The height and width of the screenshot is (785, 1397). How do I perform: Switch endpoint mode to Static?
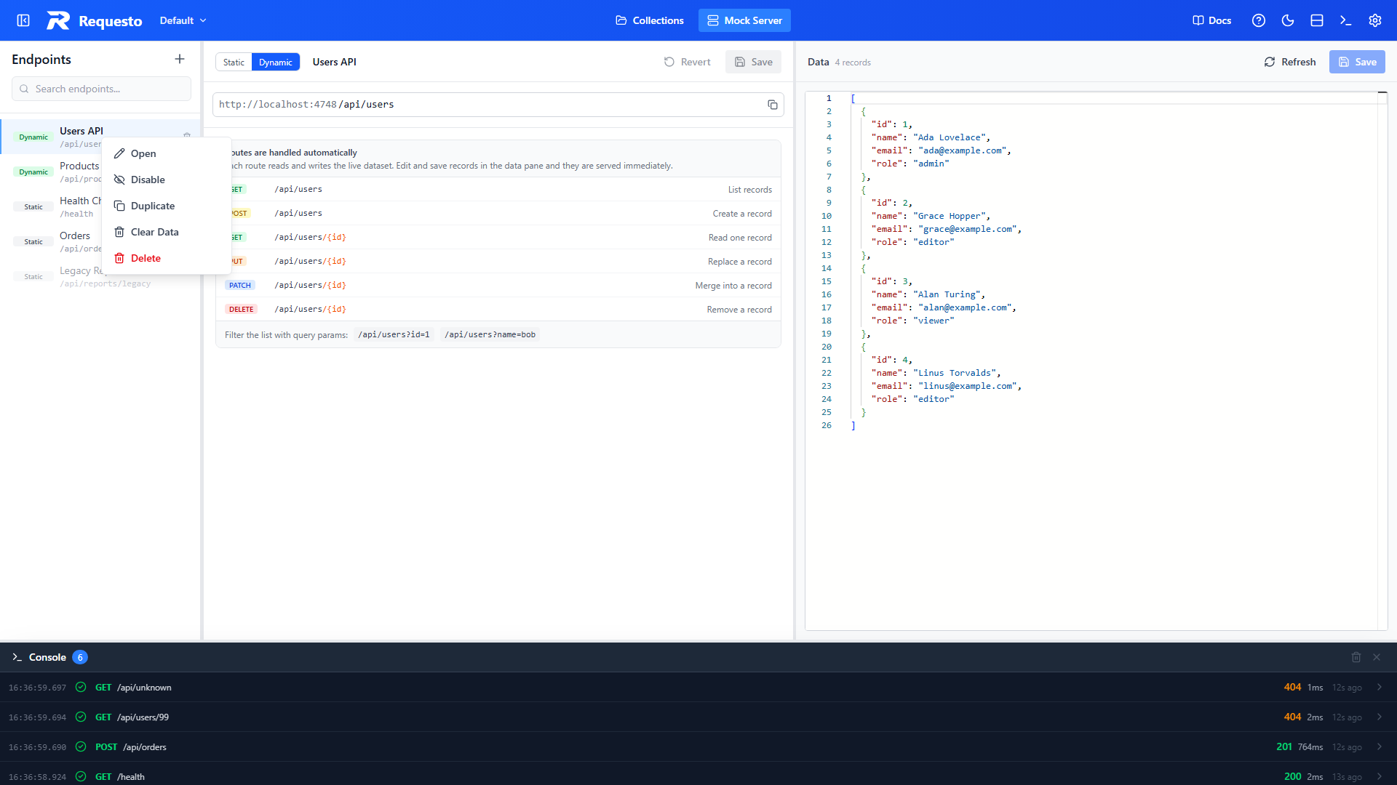pos(234,62)
